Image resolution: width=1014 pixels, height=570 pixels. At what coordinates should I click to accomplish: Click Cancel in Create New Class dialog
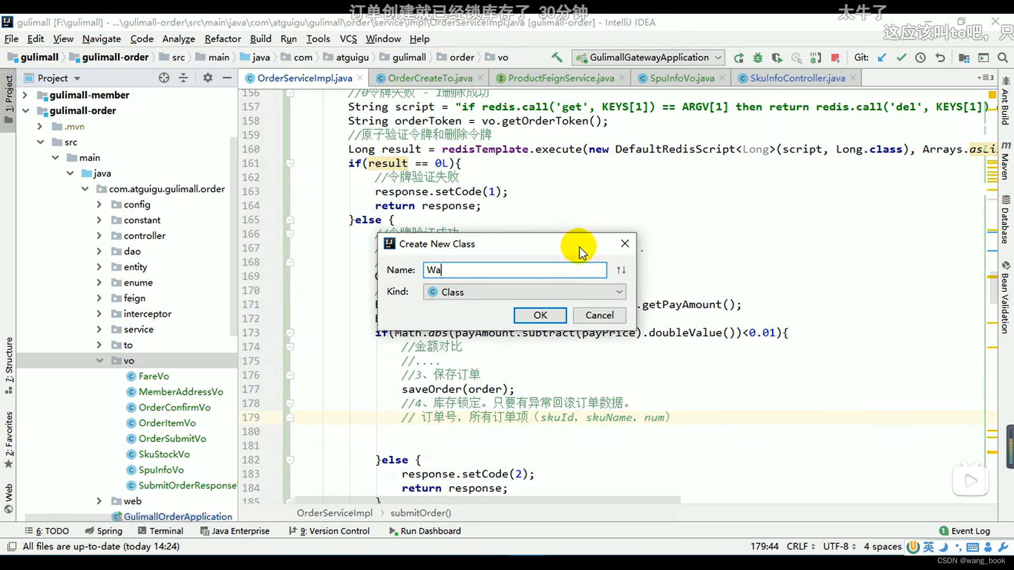tap(599, 315)
